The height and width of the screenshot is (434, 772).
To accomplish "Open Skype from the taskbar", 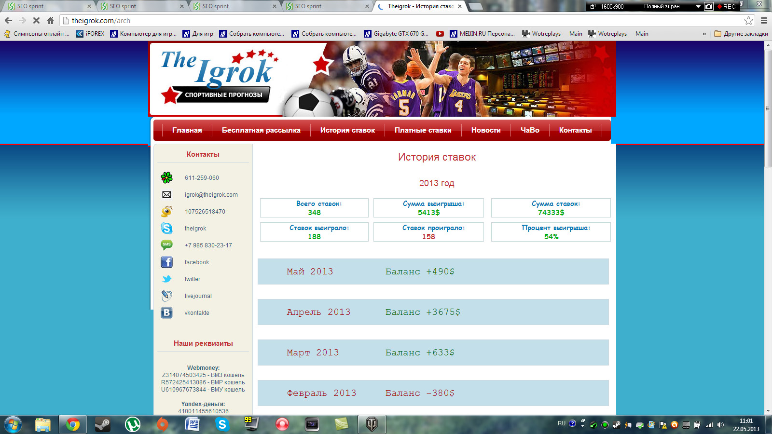I will (x=222, y=424).
